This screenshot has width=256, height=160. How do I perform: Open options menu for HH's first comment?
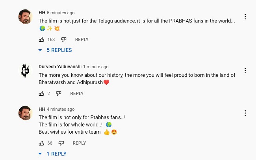coord(245,17)
